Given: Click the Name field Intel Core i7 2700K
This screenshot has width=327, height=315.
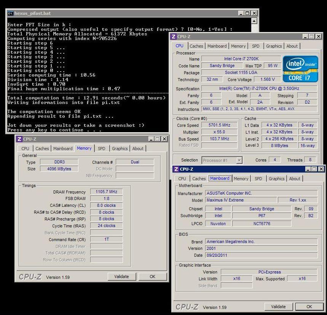Looking at the screenshot, I should tap(241, 59).
